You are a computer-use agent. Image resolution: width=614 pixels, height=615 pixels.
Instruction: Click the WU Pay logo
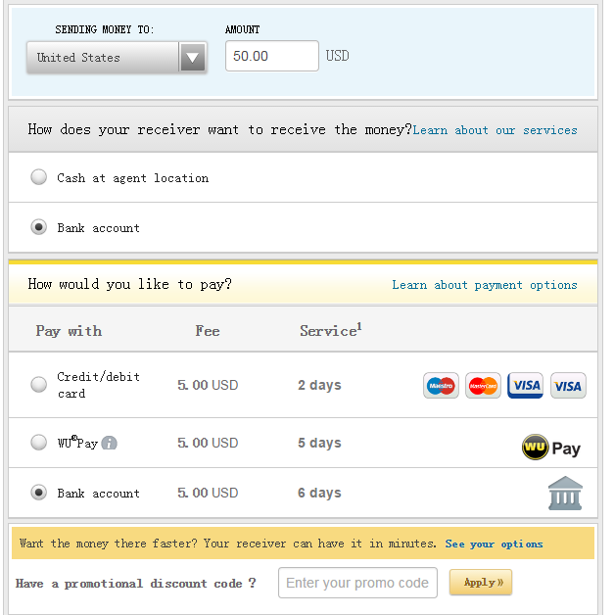[550, 448]
